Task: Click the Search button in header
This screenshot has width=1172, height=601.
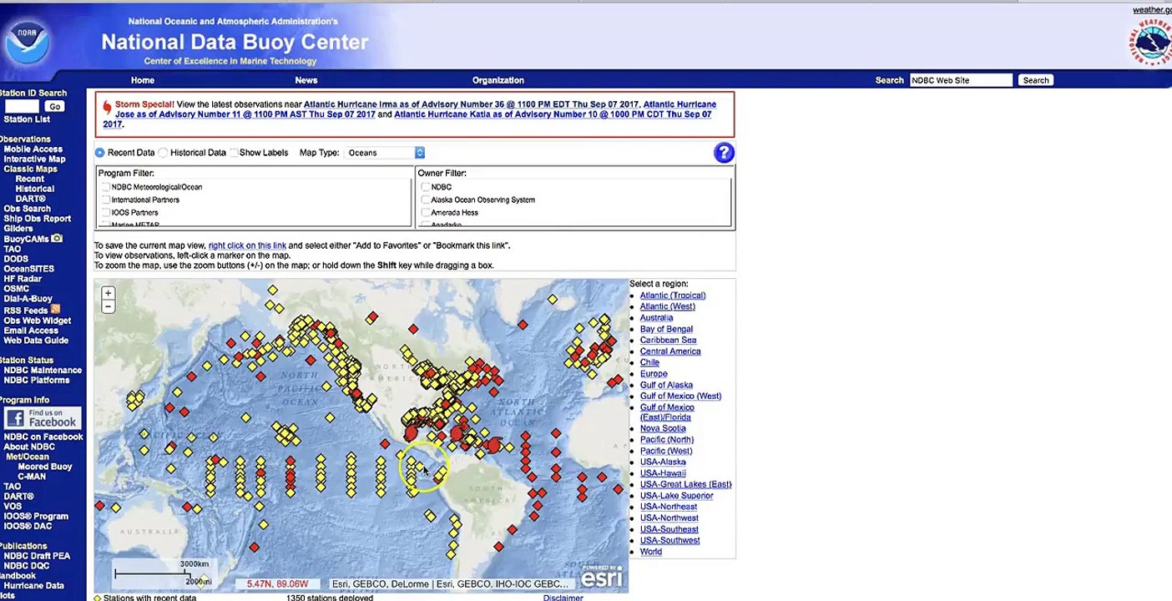Action: pyautogui.click(x=1036, y=80)
